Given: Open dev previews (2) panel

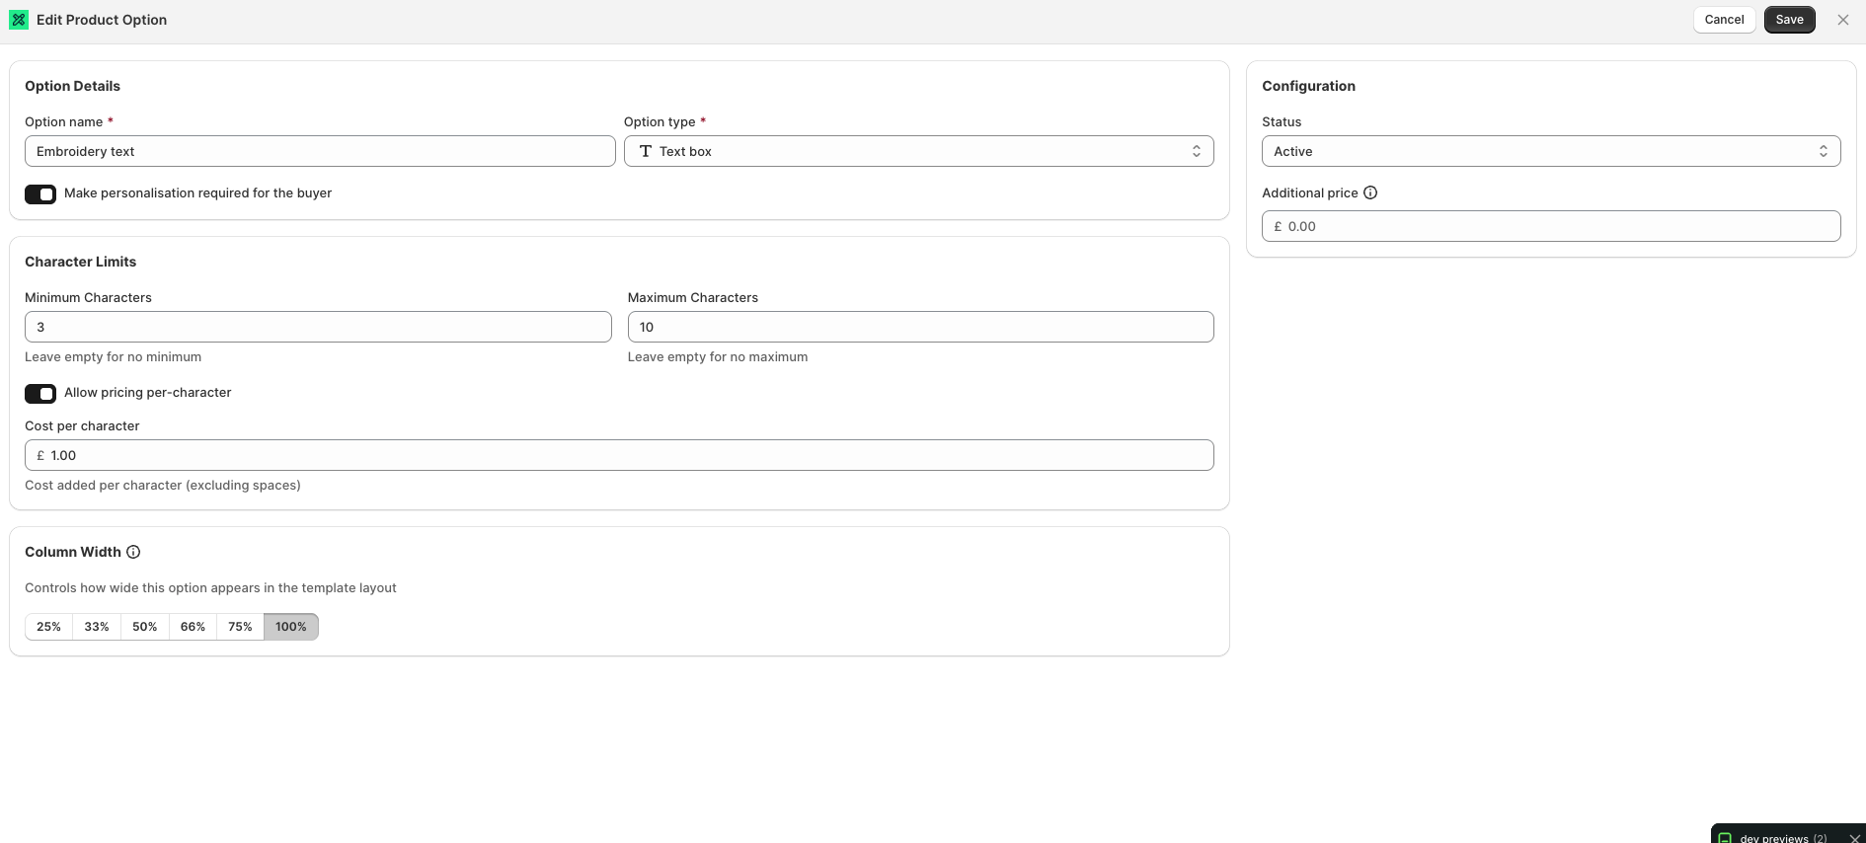Looking at the screenshot, I should point(1783,838).
